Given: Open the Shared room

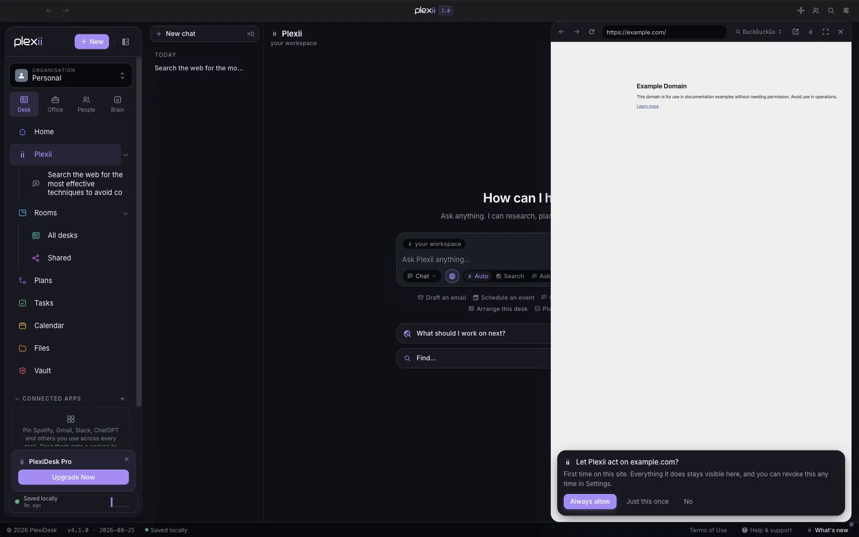Looking at the screenshot, I should 77,258.
